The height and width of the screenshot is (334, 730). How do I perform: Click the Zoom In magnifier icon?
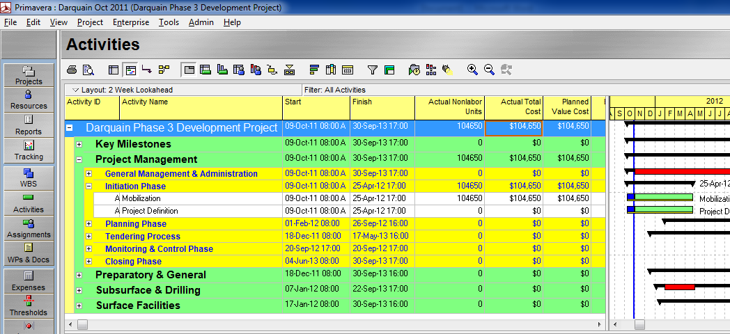472,70
